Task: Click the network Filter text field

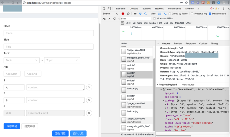Action: 136,19
